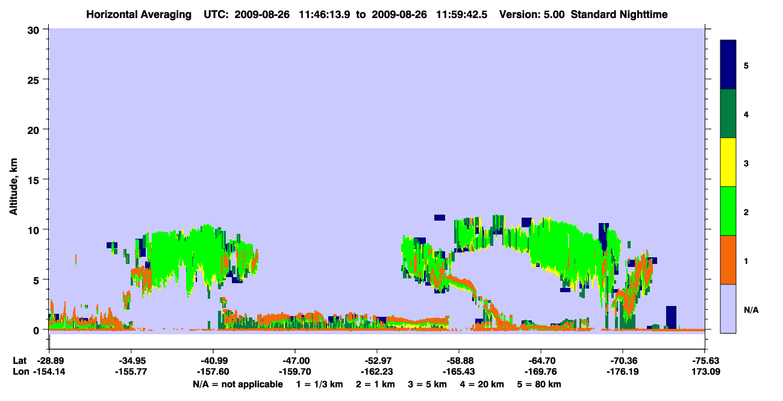The width and height of the screenshot is (783, 401).
Task: Click the y-axis tick label 25
Action: 35,79
